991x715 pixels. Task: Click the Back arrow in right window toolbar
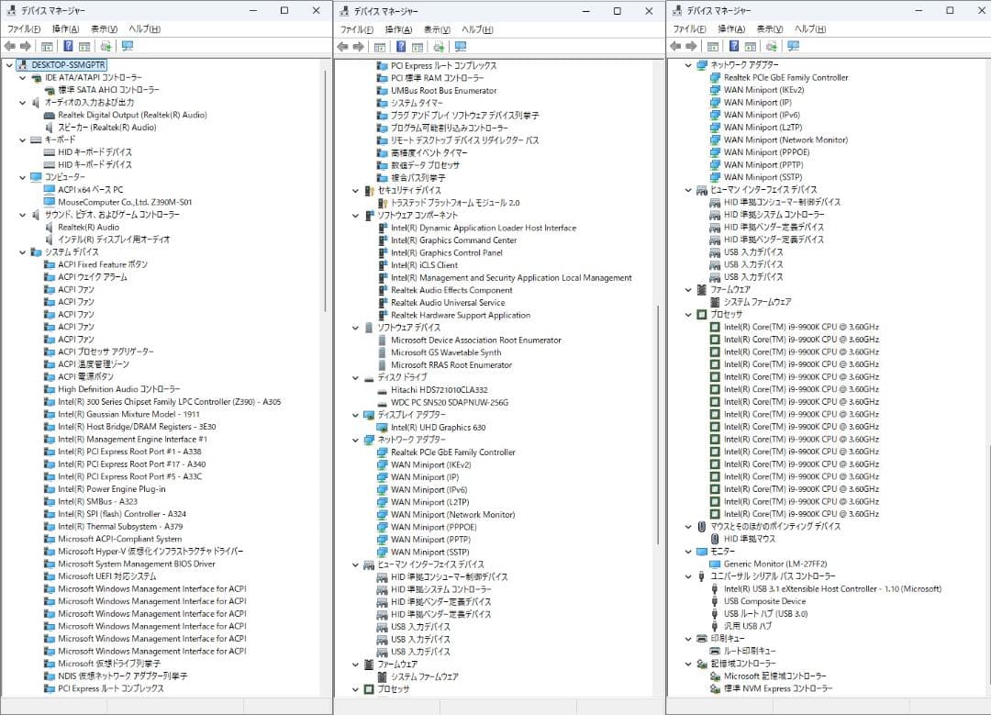tap(676, 46)
